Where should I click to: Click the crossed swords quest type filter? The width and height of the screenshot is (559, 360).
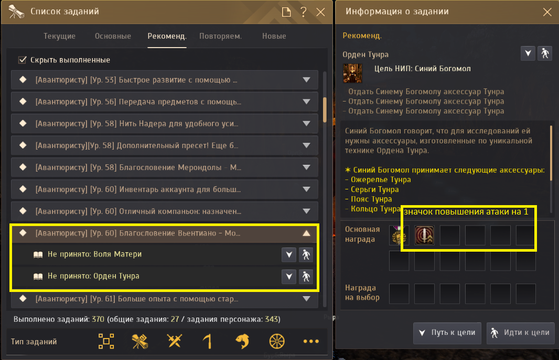[x=174, y=342]
